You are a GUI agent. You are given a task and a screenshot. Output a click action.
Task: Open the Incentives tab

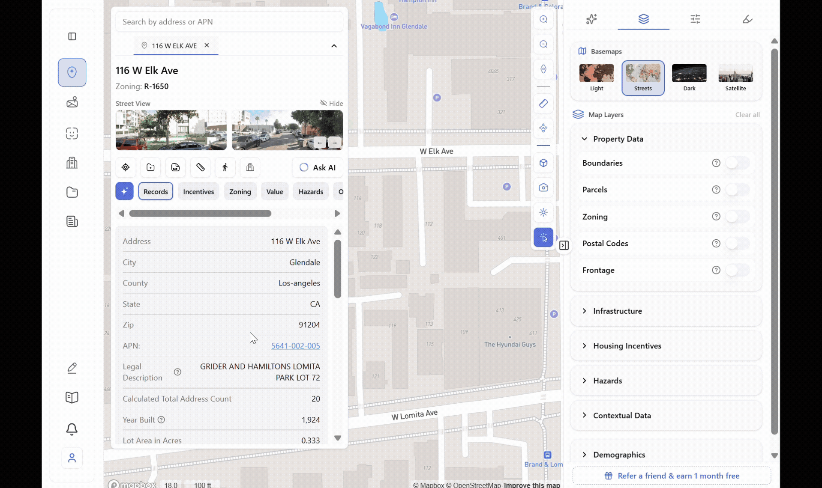coord(198,191)
